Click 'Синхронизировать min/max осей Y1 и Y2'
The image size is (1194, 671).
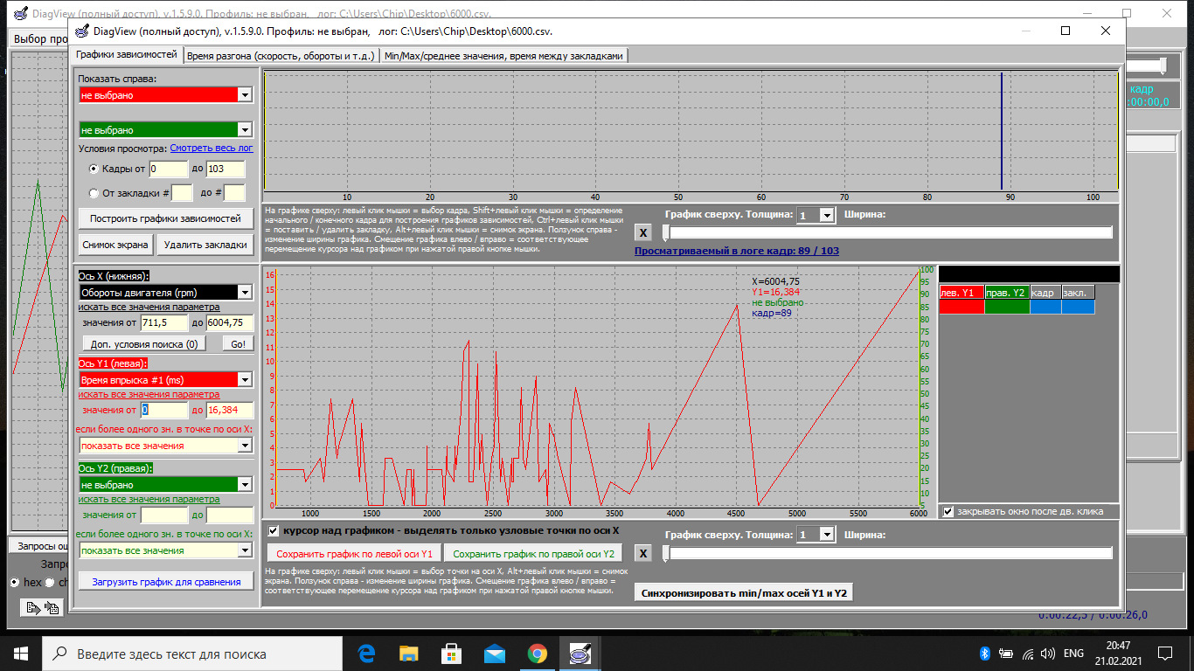744,593
